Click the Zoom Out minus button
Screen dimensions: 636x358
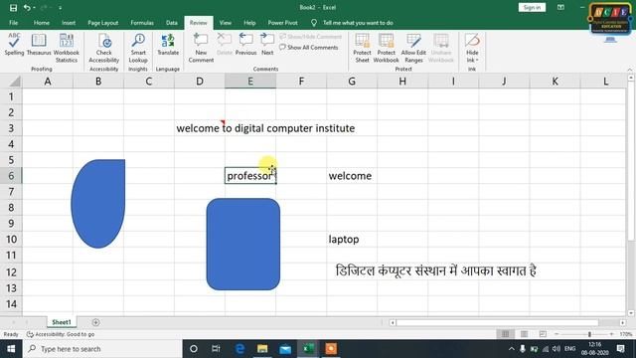(x=556, y=334)
